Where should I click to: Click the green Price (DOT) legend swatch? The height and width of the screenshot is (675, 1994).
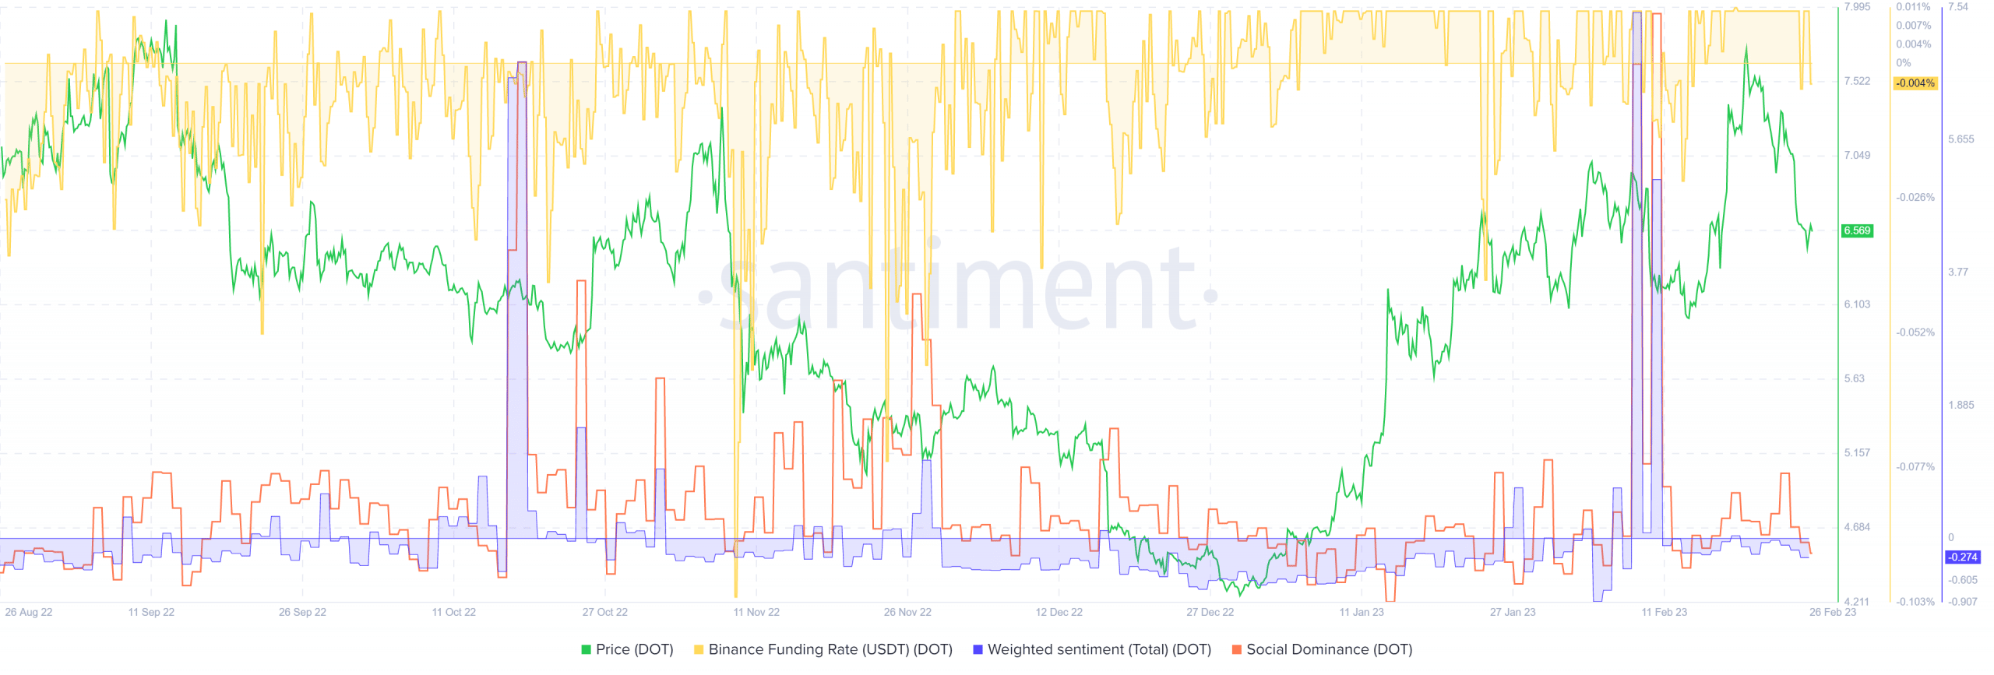586,649
